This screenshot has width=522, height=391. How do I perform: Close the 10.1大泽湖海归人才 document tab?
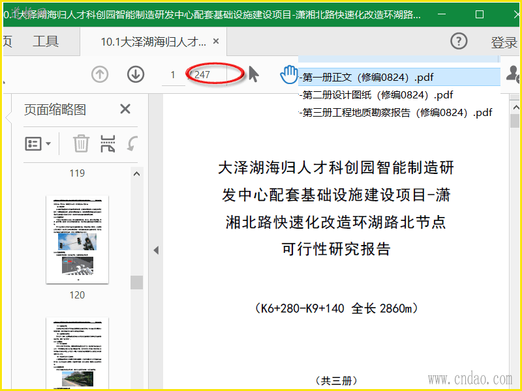pyautogui.click(x=216, y=41)
